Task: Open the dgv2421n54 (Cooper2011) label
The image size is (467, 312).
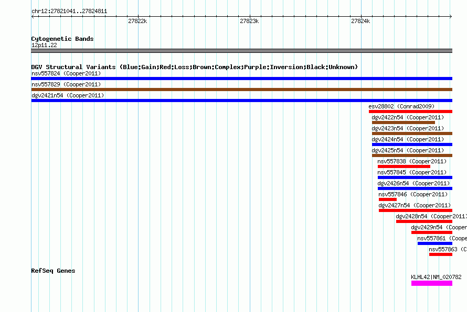Action: tap(68, 95)
